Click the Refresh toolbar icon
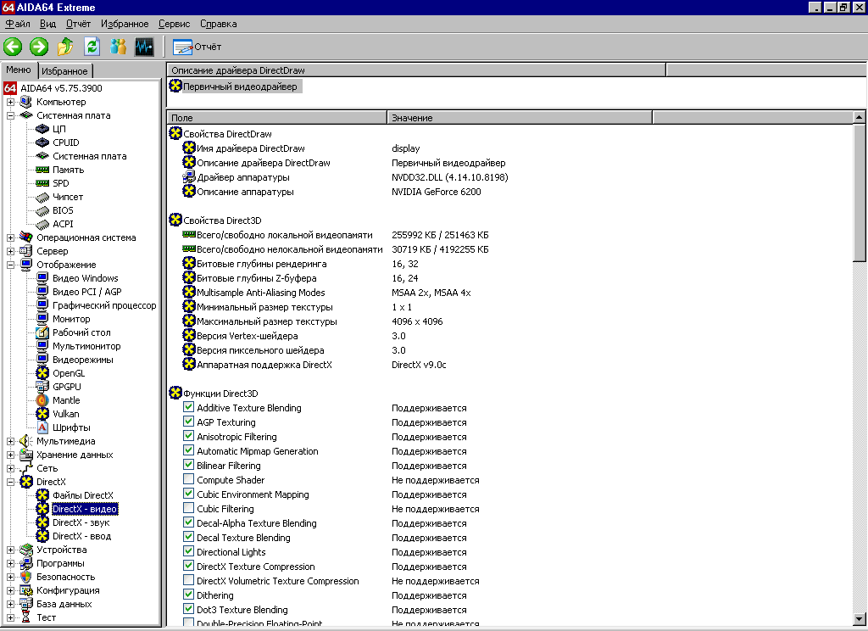The height and width of the screenshot is (631, 868). point(92,47)
